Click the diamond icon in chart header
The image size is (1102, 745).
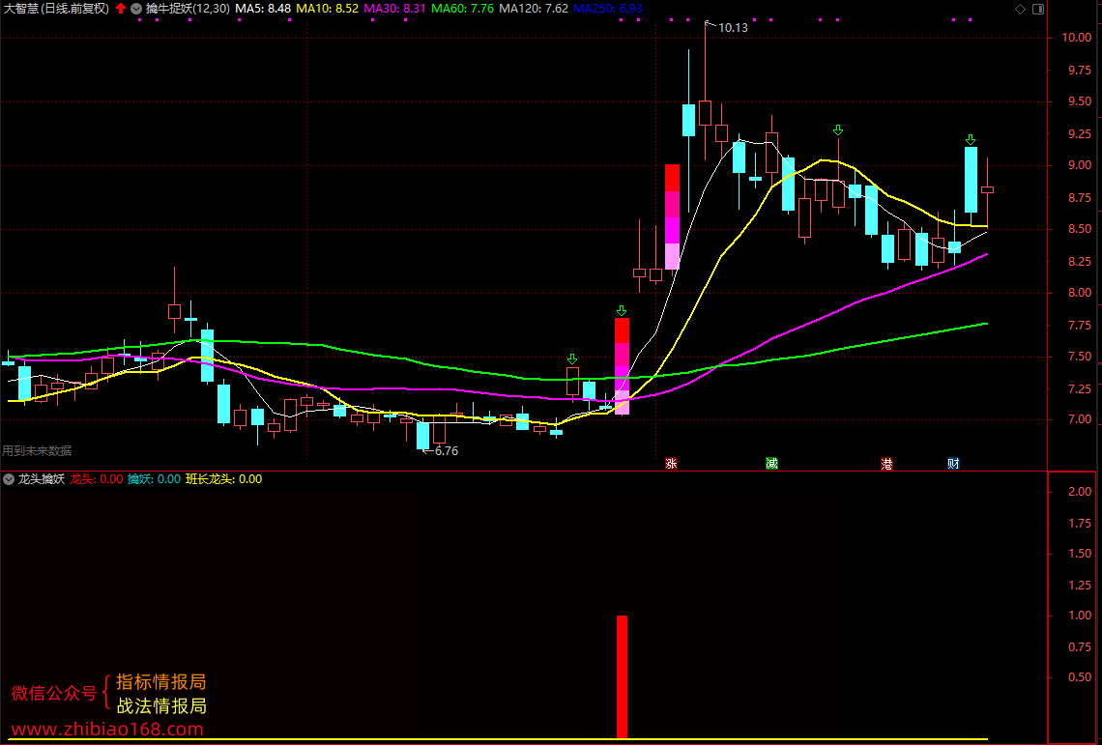tap(1021, 9)
